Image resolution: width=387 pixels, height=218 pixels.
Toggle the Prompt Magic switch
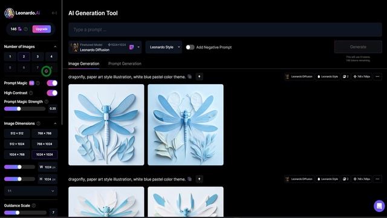52,83
